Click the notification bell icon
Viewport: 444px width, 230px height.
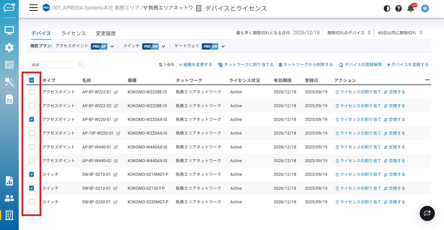click(411, 9)
